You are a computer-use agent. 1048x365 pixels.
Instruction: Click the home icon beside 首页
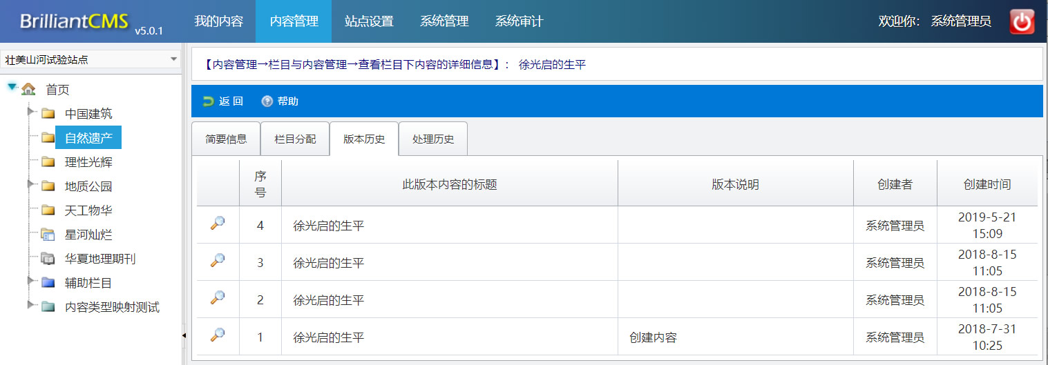pyautogui.click(x=28, y=89)
